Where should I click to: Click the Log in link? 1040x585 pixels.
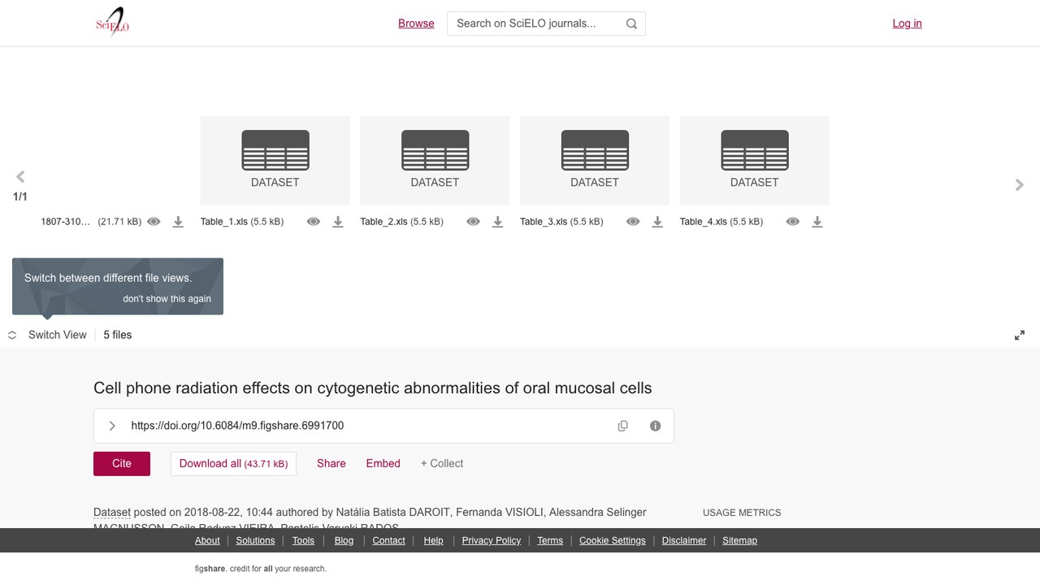pyautogui.click(x=908, y=24)
